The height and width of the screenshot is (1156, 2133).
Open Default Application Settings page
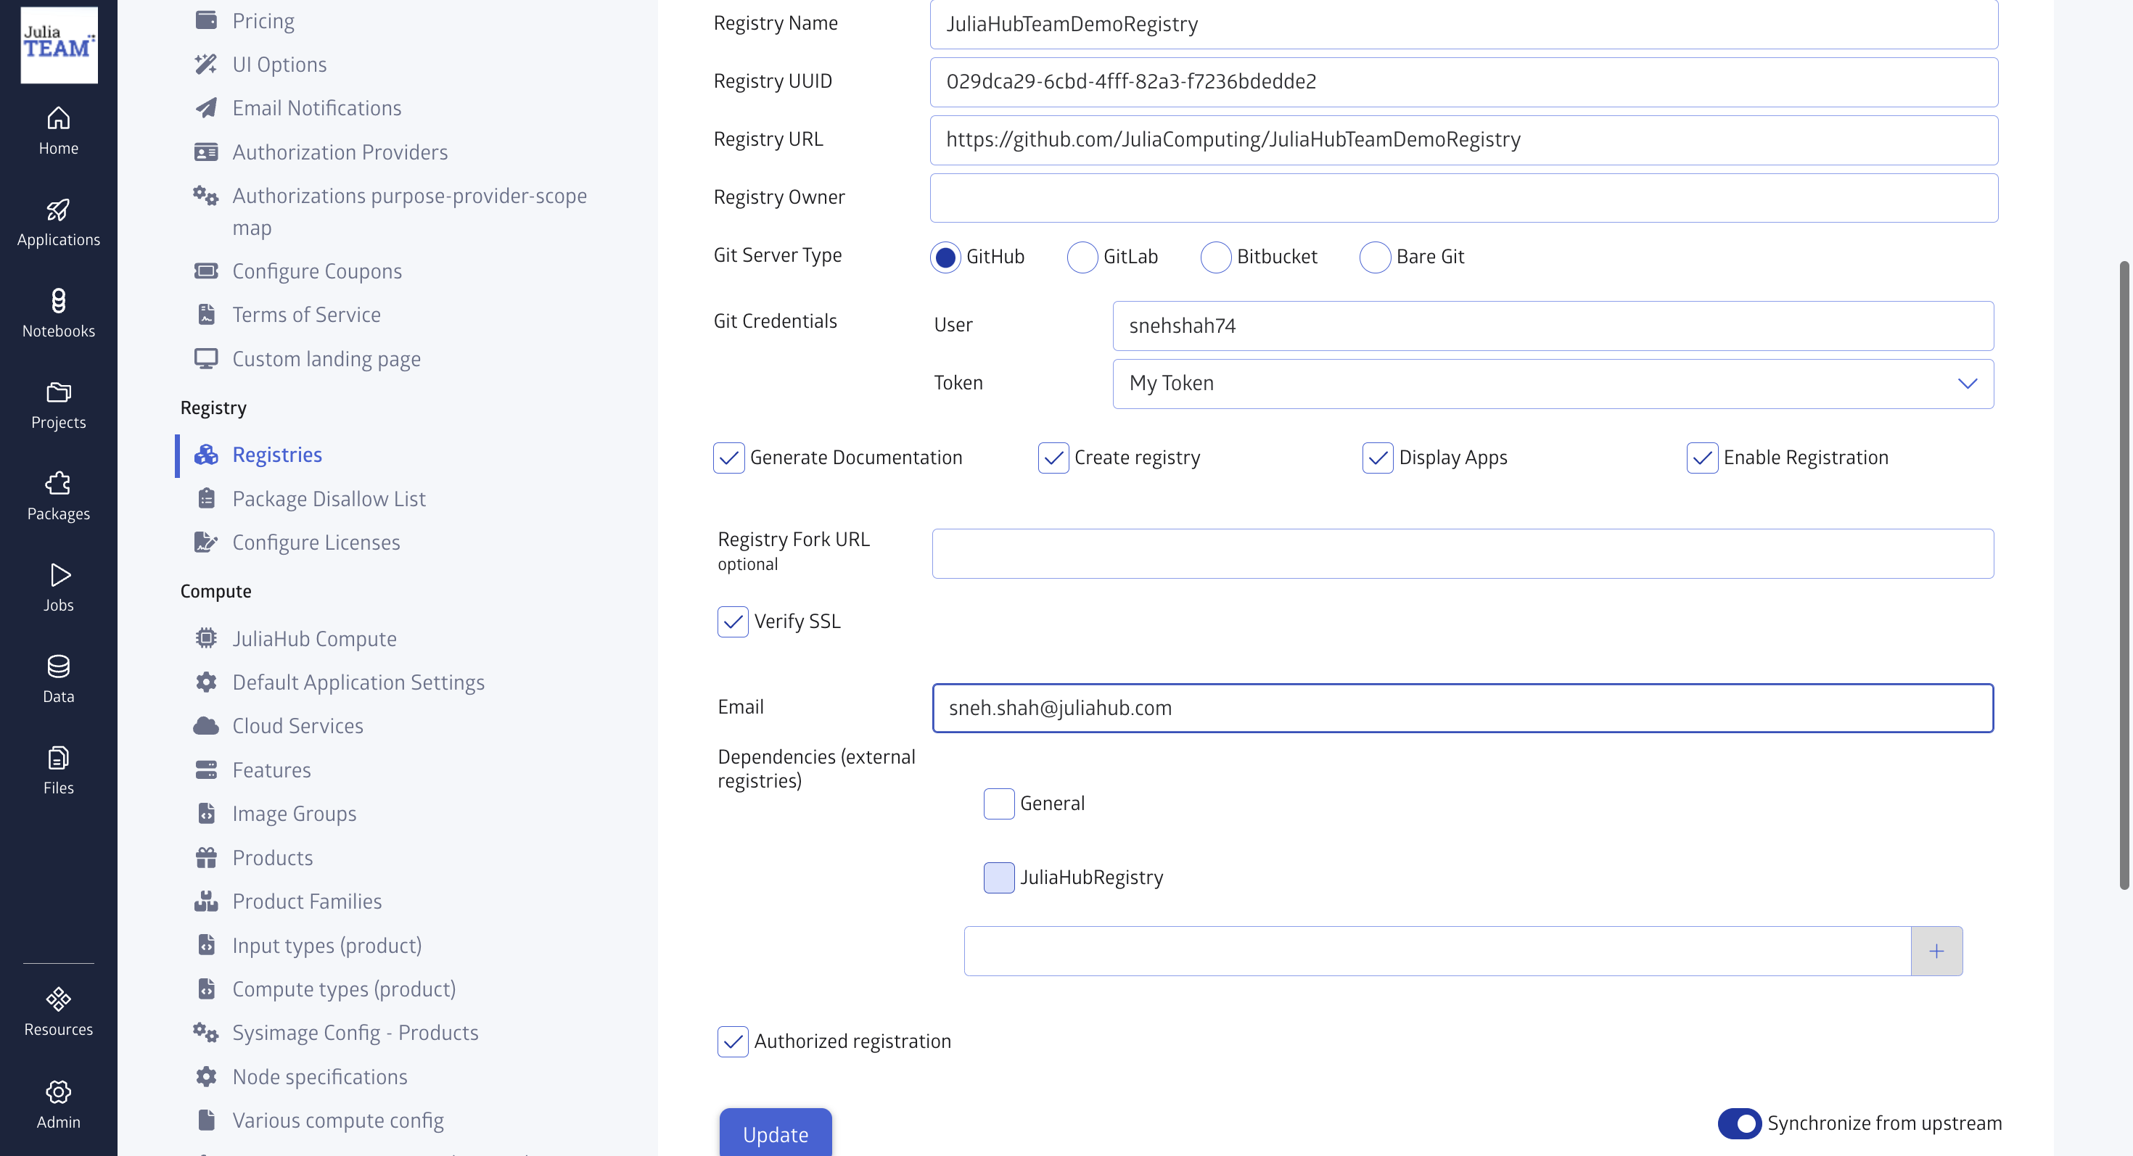point(358,682)
